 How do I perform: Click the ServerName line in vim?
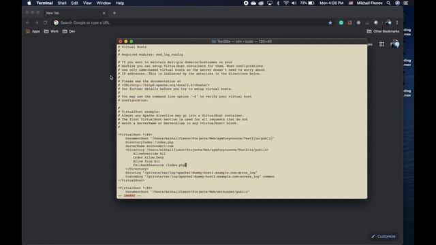[x=149, y=146]
